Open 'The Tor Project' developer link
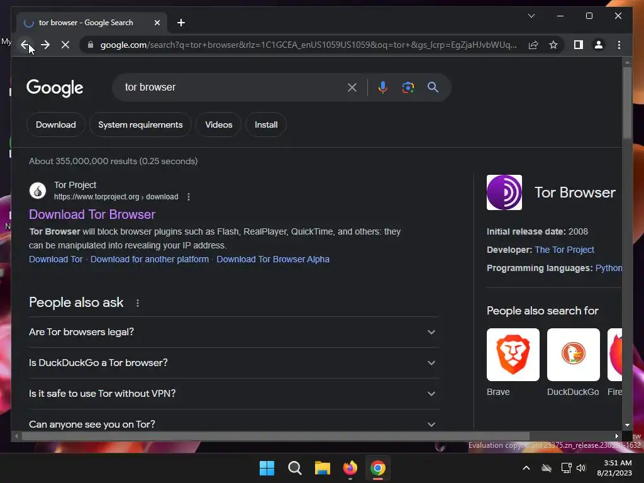This screenshot has width=644, height=483. 564,250
